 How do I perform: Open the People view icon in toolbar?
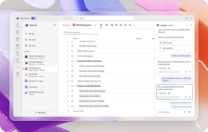125,25
